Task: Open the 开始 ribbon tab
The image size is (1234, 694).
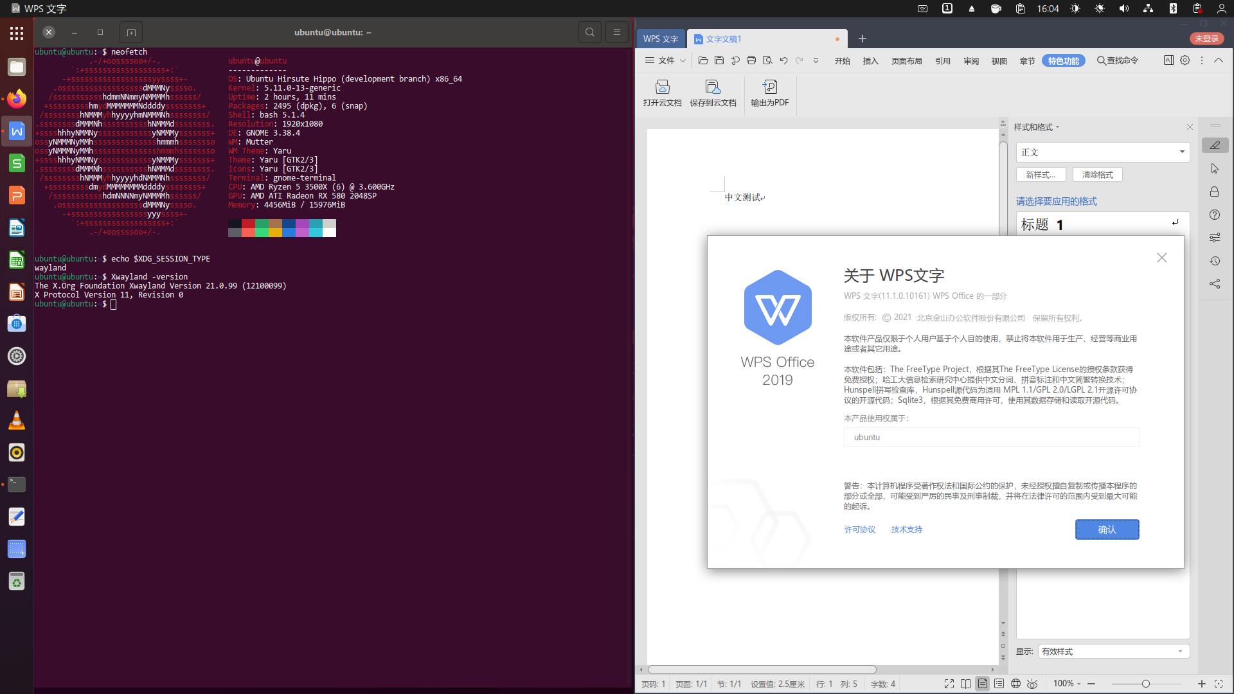Action: 842,61
